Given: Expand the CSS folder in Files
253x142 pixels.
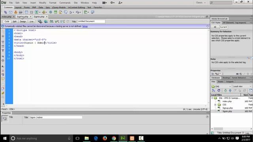Looking at the screenshot, I should coord(215,105).
